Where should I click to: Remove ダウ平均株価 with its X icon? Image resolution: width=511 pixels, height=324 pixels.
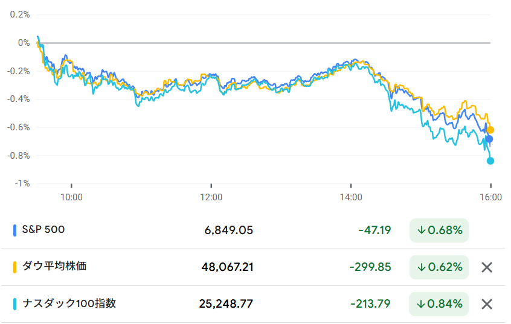coord(487,267)
